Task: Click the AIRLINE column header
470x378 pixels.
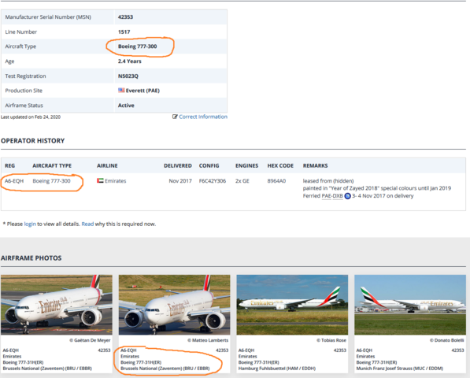Action: (107, 165)
